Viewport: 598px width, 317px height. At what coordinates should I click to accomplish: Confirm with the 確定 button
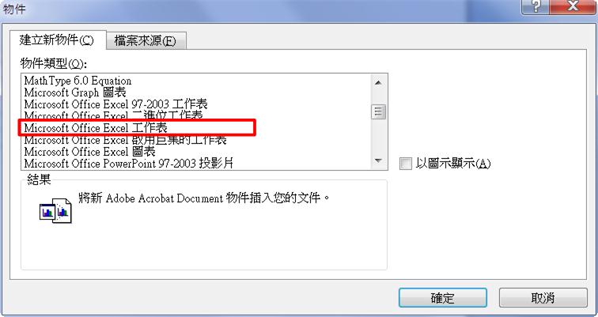click(442, 297)
